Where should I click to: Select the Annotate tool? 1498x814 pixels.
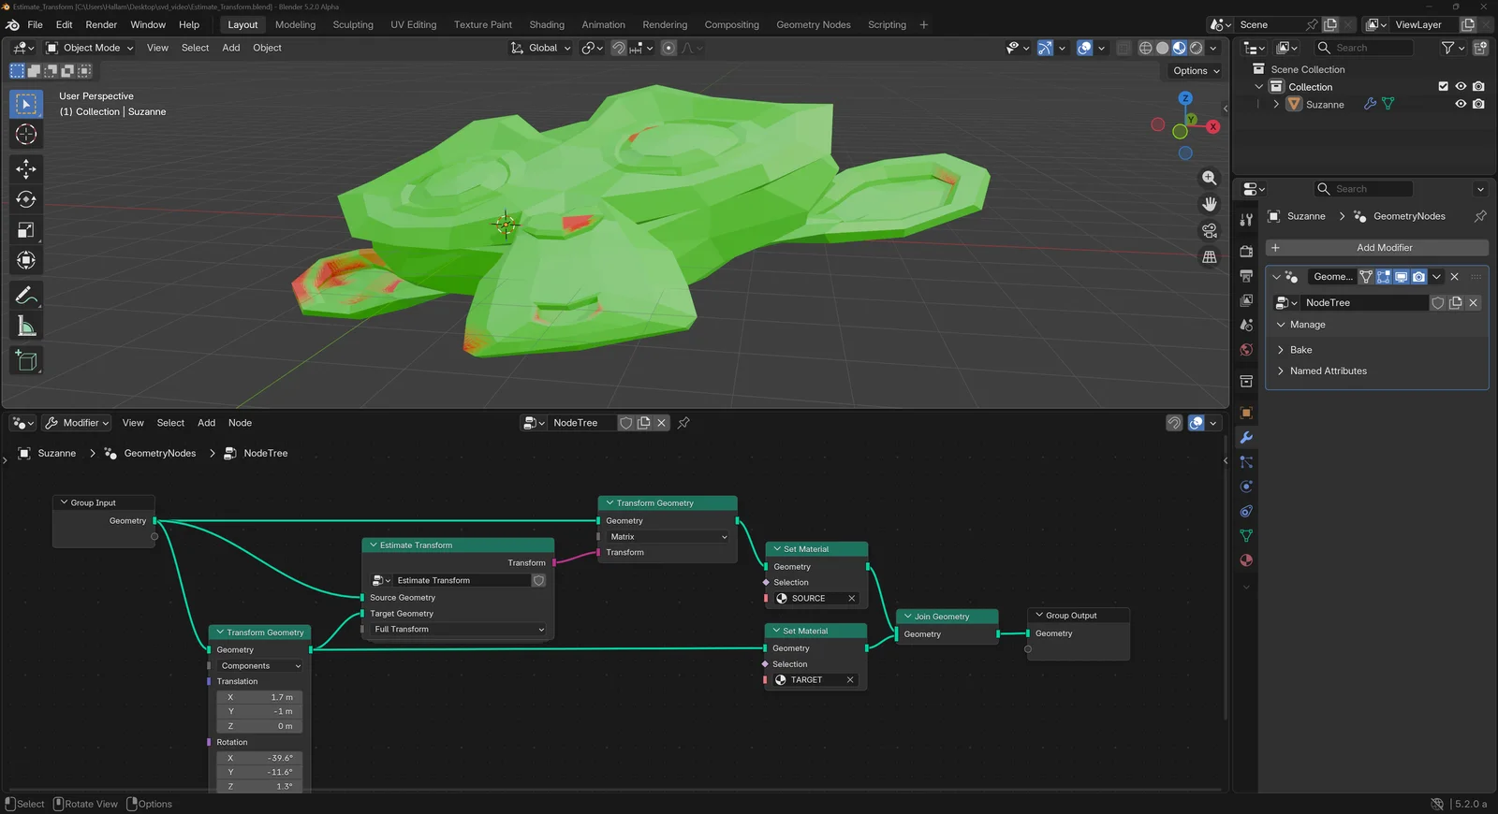coord(26,296)
